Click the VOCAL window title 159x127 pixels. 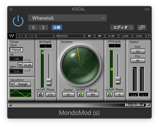[x=78, y=9]
